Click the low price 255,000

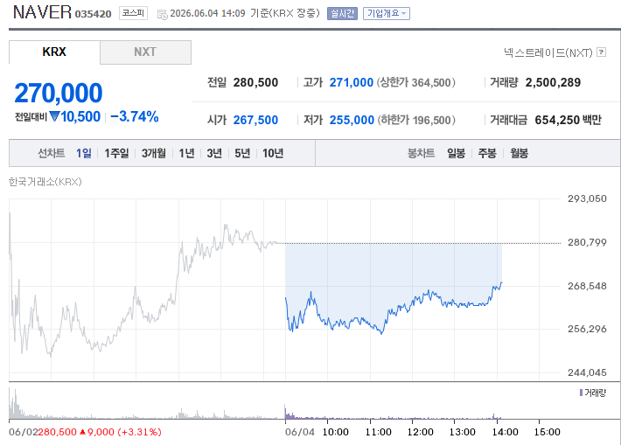pos(352,120)
